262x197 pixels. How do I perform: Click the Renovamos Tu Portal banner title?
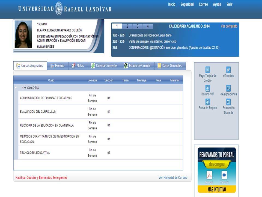click(216, 155)
